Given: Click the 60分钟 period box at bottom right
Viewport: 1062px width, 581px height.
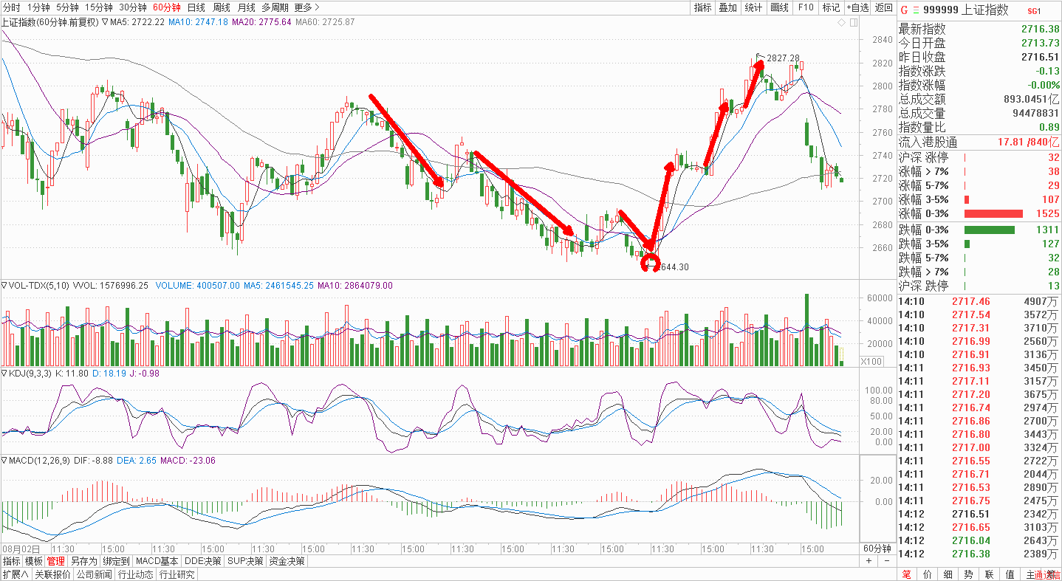Looking at the screenshot, I should coord(877,549).
